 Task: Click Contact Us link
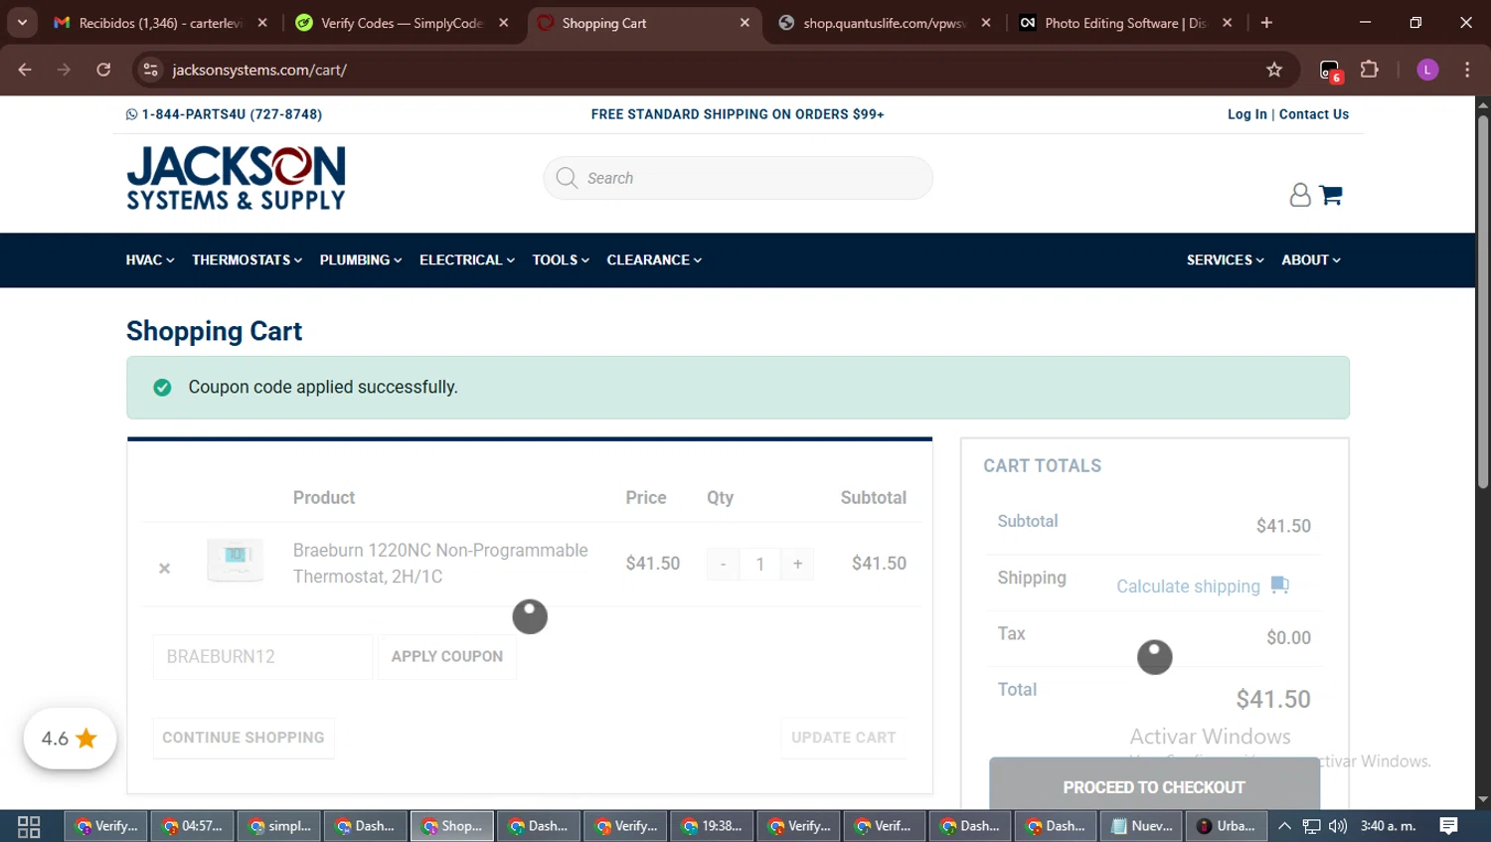(x=1314, y=114)
